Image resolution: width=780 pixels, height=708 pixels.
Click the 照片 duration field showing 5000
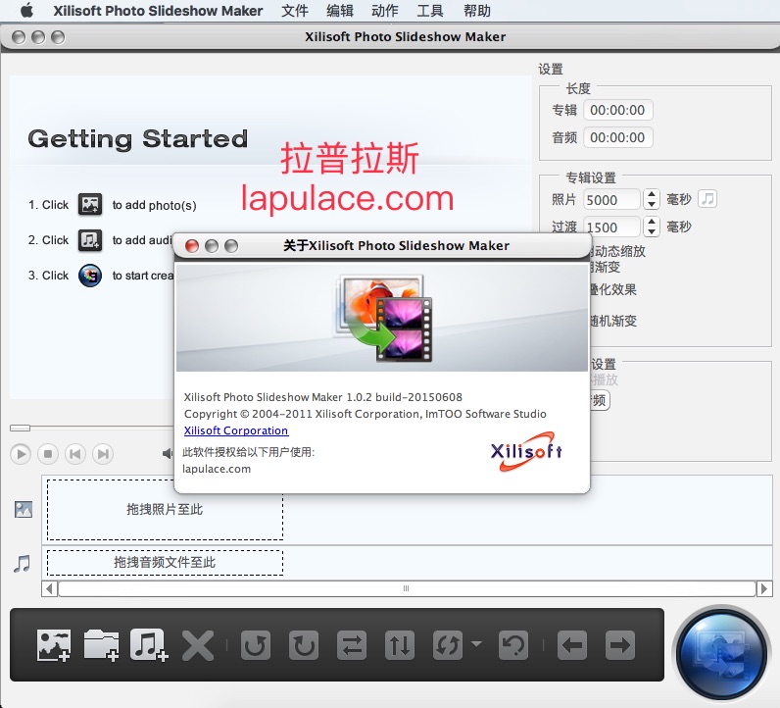click(x=611, y=200)
